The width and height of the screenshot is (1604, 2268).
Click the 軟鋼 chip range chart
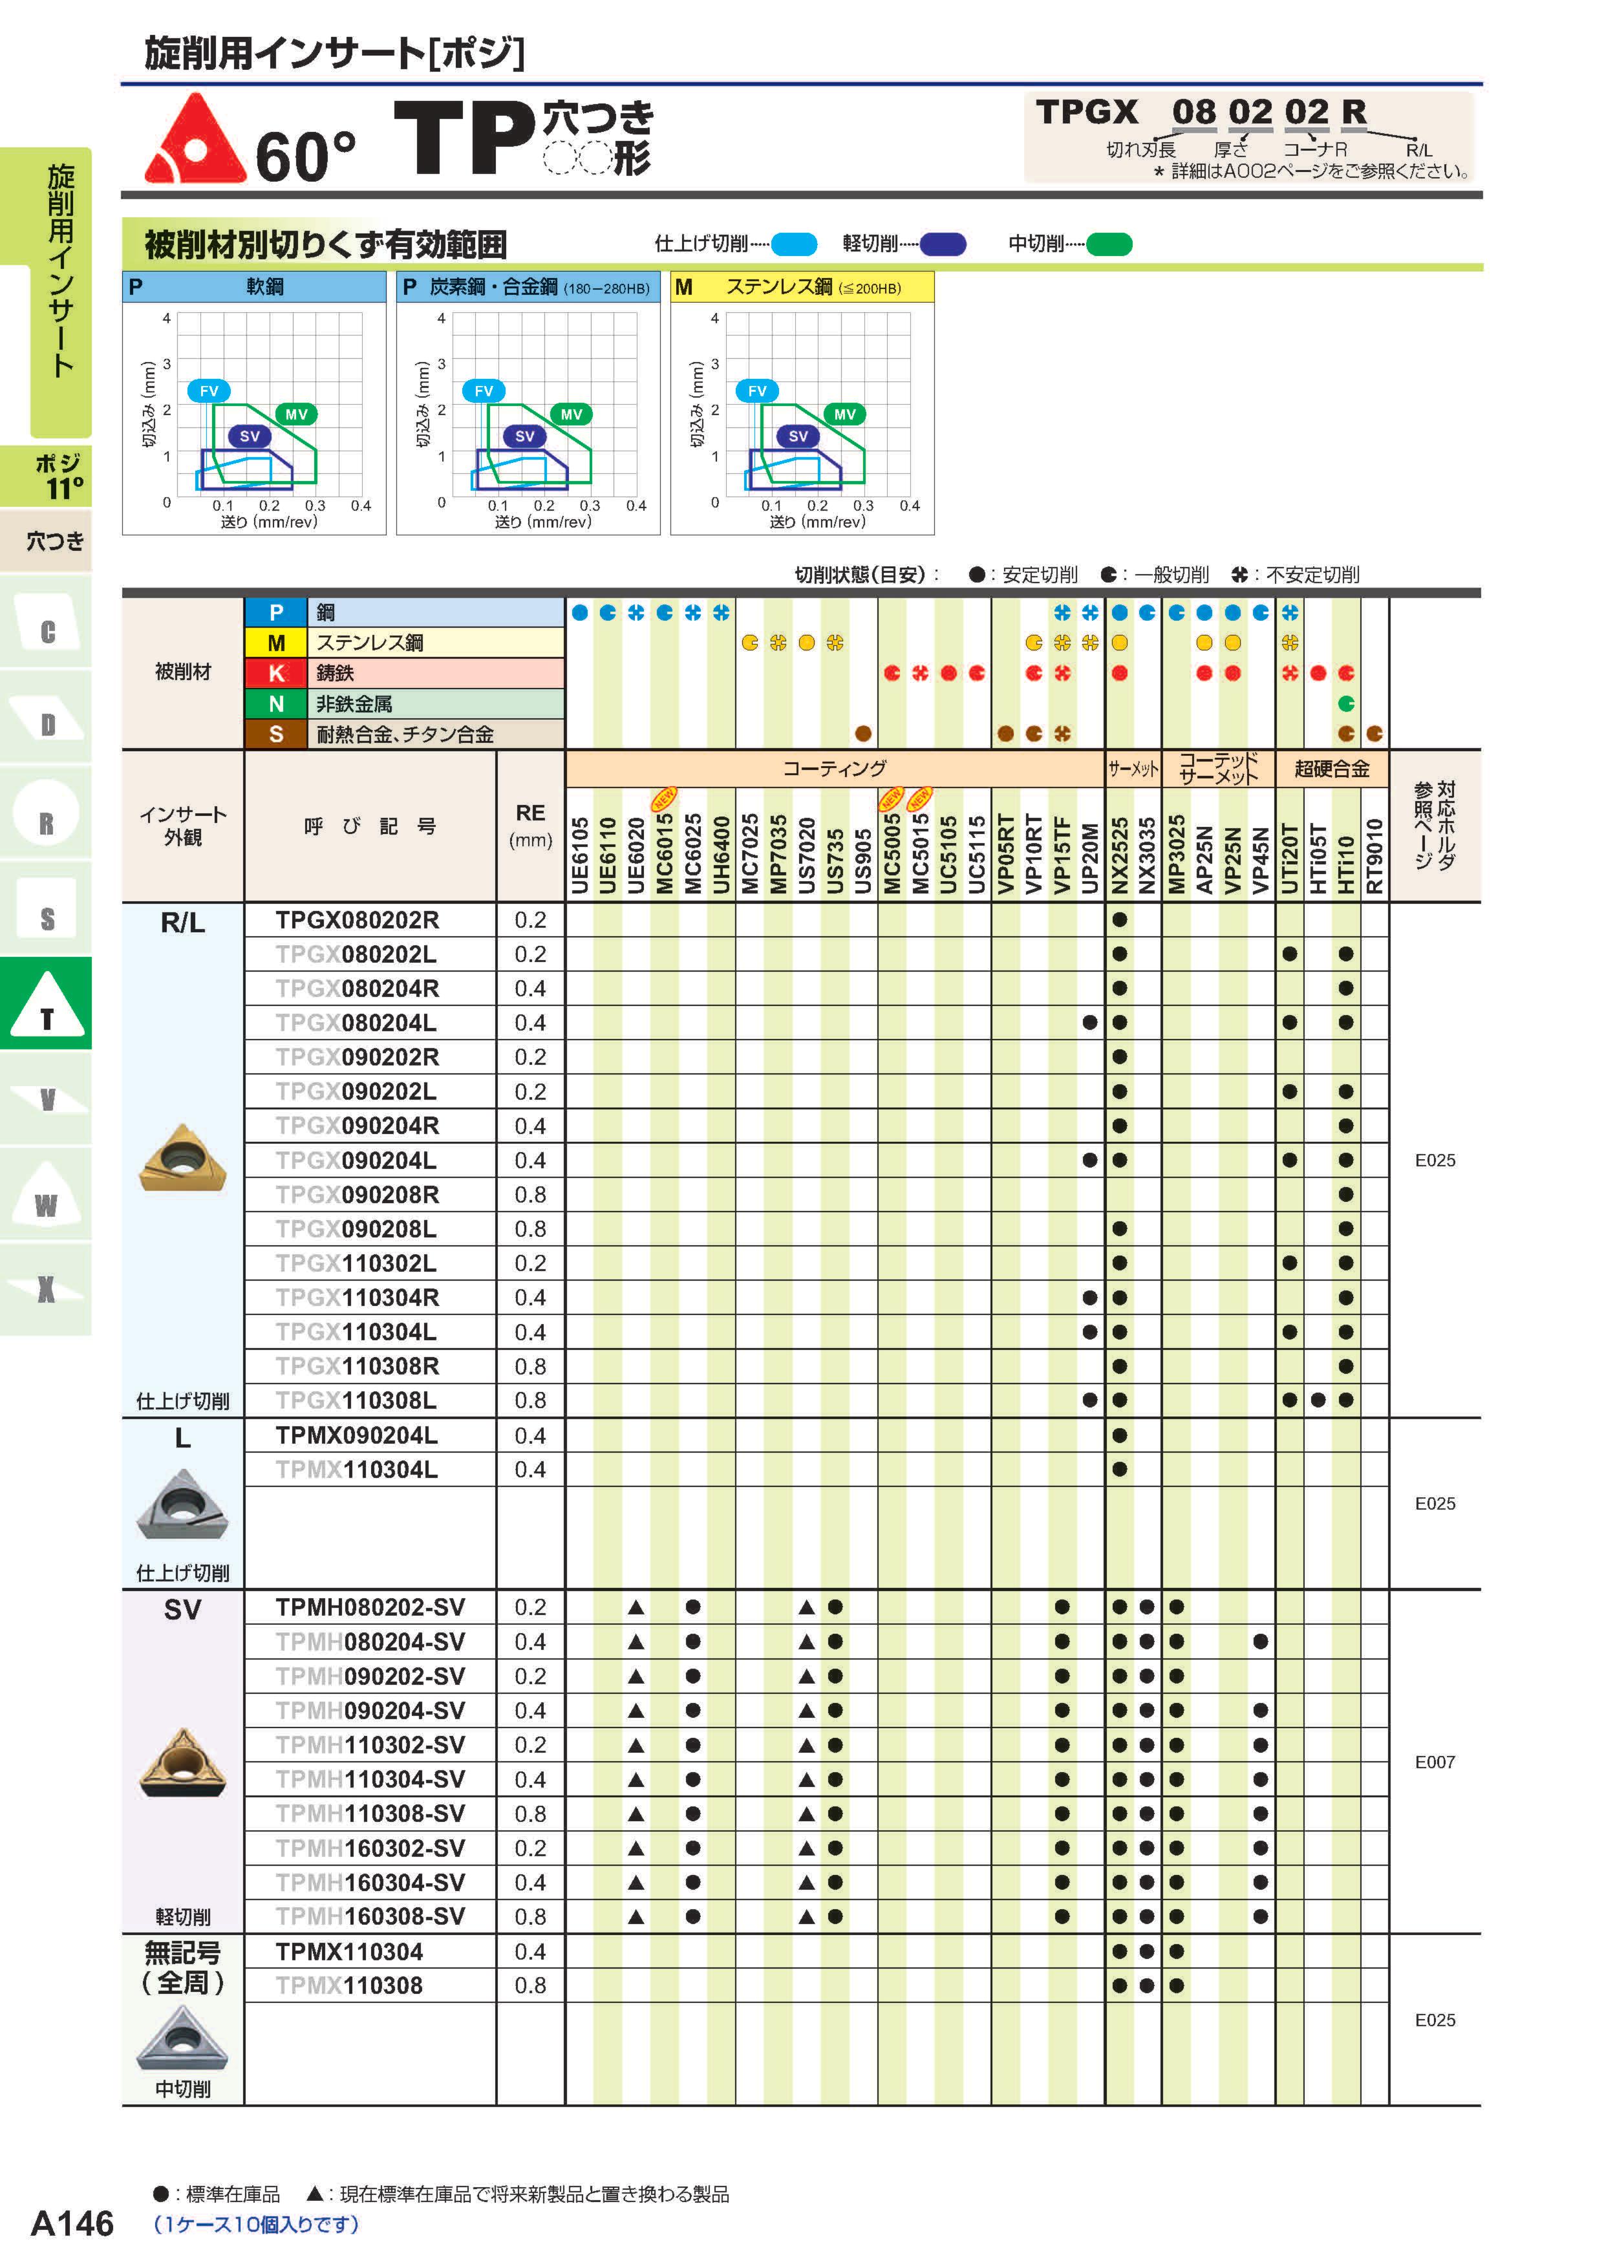coord(254,404)
